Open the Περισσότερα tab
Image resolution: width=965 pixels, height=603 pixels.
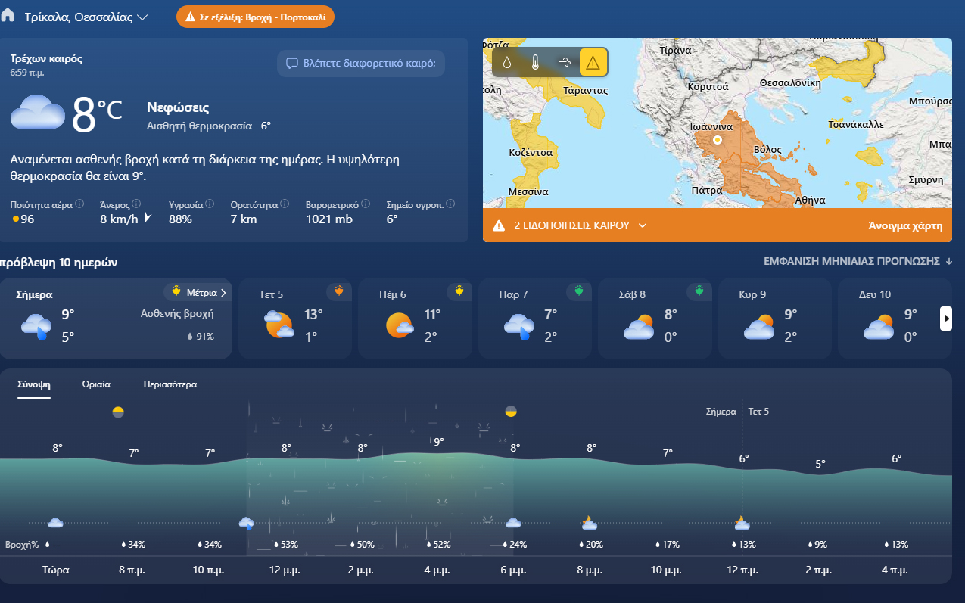pos(170,384)
